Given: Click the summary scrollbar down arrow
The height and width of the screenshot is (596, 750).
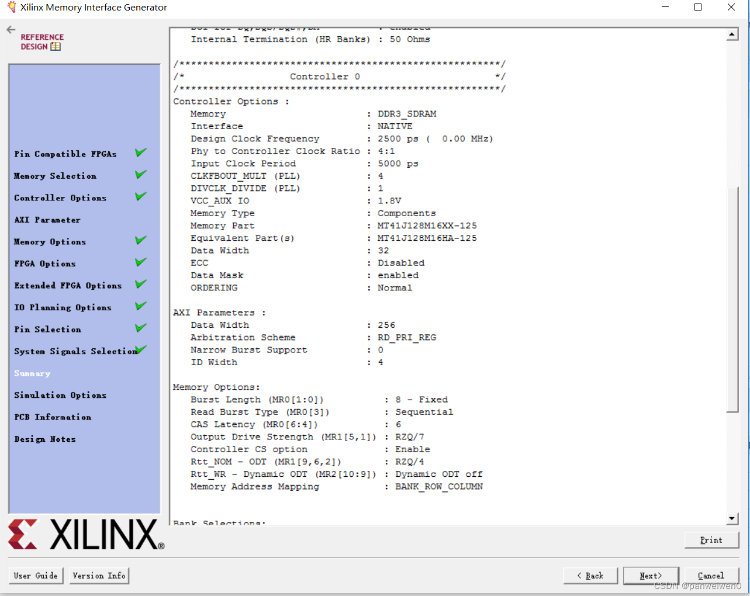Looking at the screenshot, I should [x=732, y=518].
